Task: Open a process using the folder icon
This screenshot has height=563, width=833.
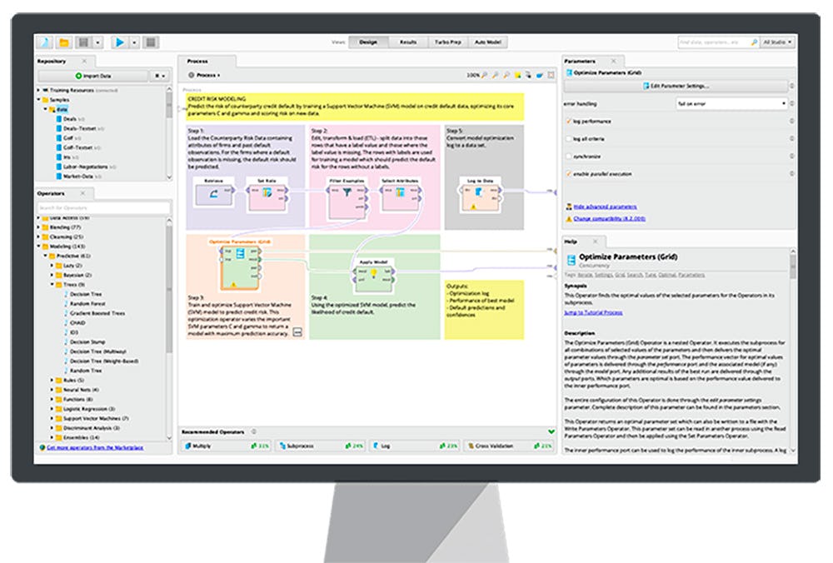Action: click(x=63, y=42)
